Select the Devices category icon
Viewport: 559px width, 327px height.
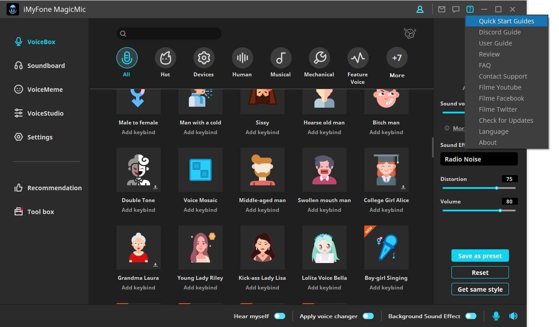click(204, 57)
